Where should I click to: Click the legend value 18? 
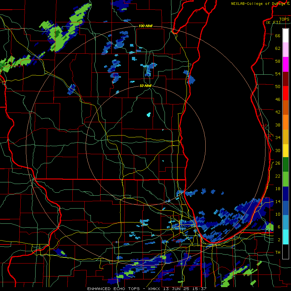[x=278, y=189]
